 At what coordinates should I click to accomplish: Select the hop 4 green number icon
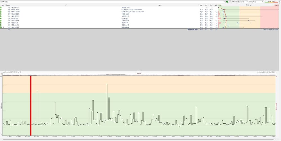tap(1, 14)
